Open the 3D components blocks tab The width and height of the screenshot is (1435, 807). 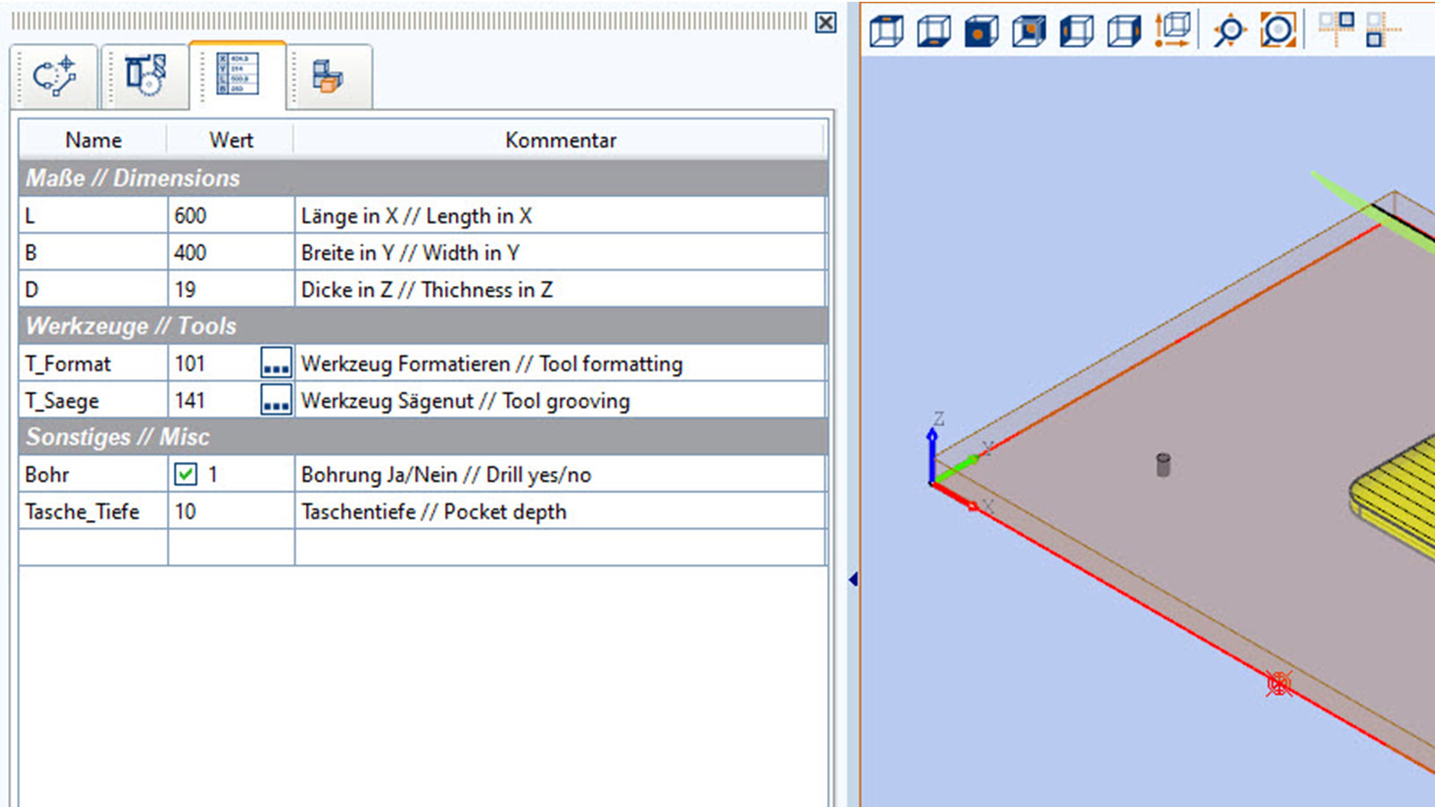(x=328, y=77)
